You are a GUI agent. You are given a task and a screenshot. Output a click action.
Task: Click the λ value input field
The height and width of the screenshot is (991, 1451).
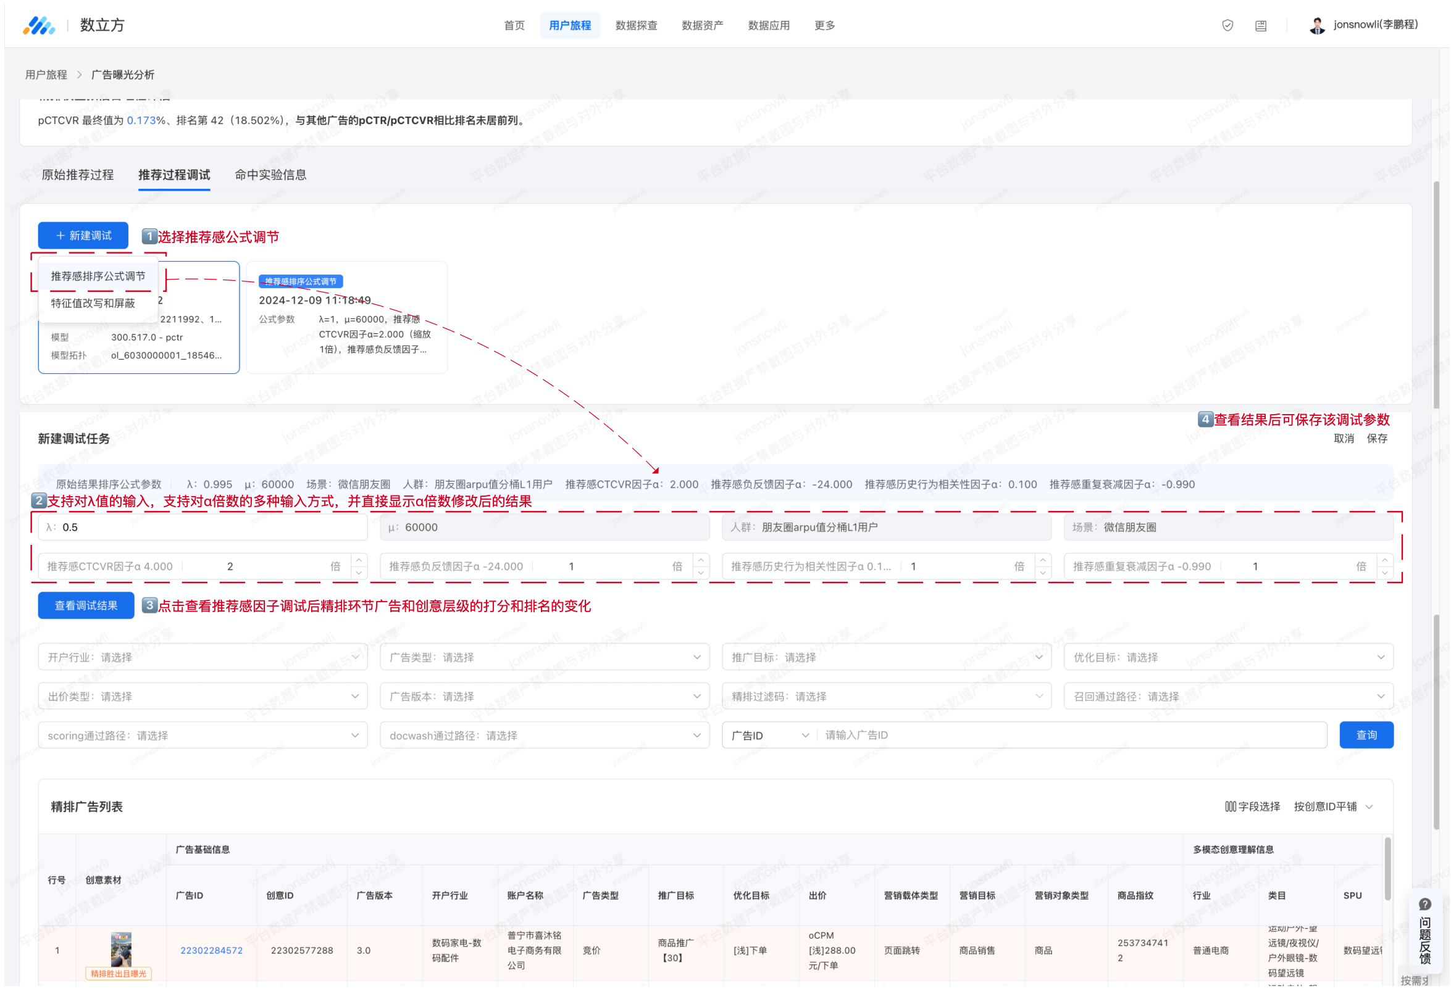(203, 528)
